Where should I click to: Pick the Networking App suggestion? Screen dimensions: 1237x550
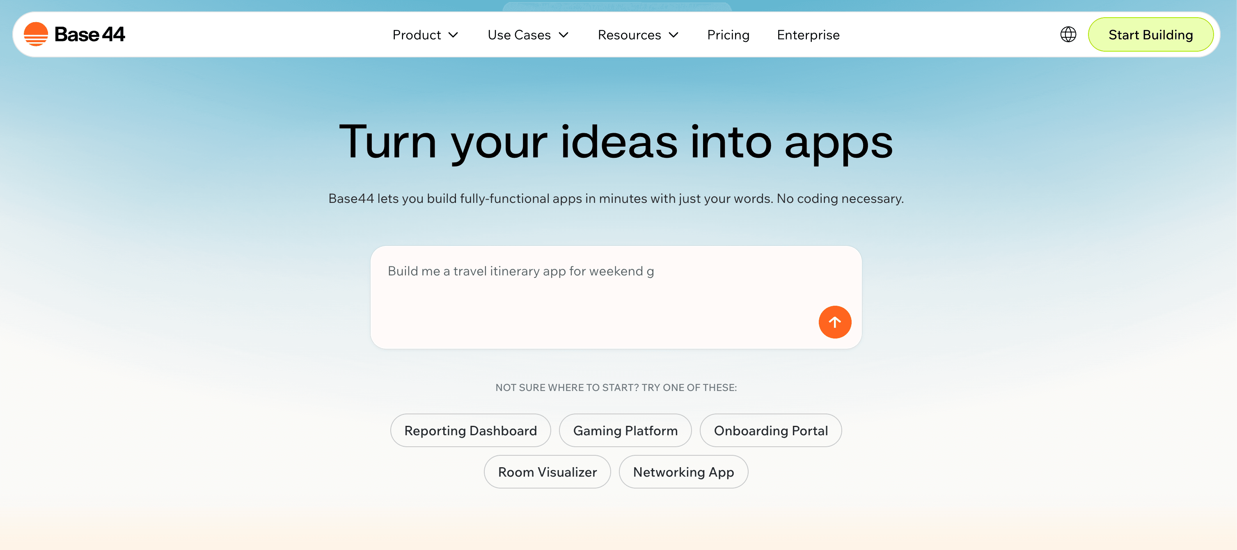(x=683, y=472)
